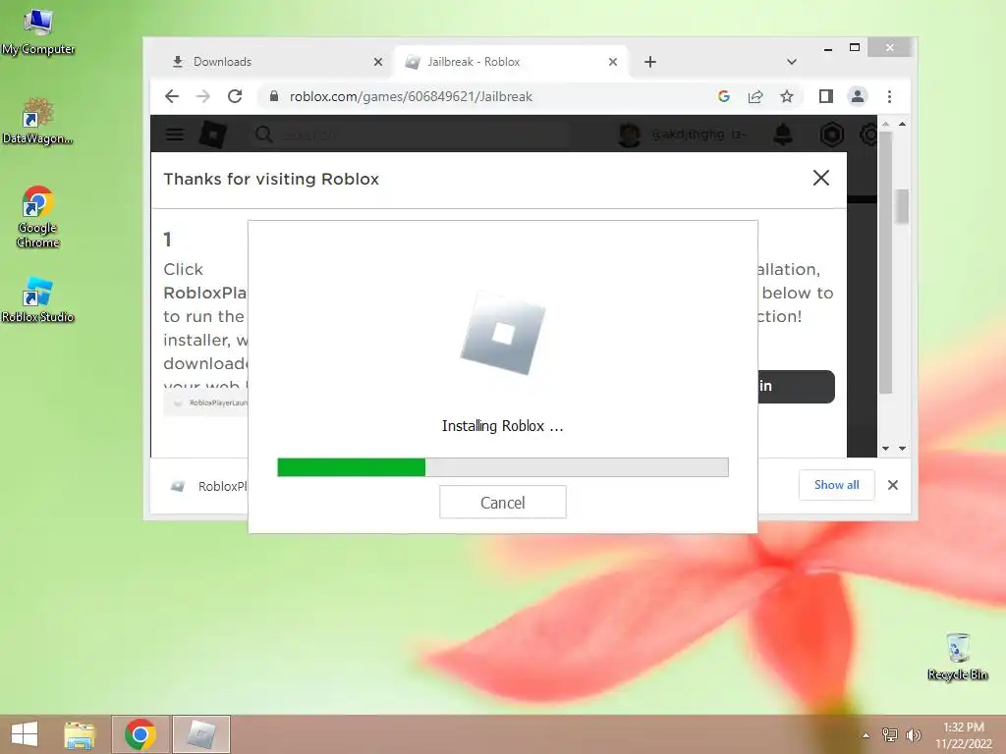The image size is (1006, 754).
Task: Close the Thanks for visiting Roblox dialog
Action: [x=821, y=179]
